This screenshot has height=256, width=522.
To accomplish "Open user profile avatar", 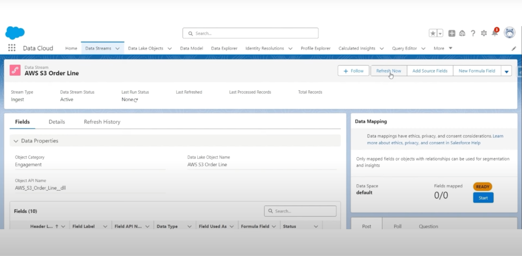I will point(510,33).
